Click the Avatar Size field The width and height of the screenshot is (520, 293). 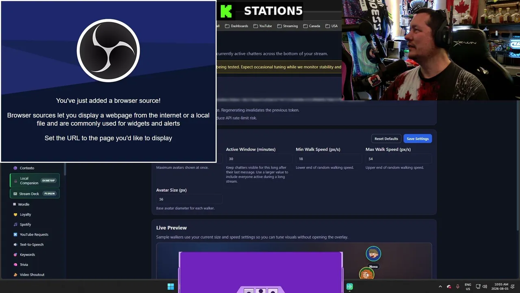[x=189, y=199]
